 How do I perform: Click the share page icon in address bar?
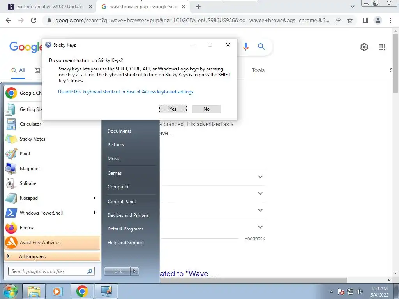337,20
